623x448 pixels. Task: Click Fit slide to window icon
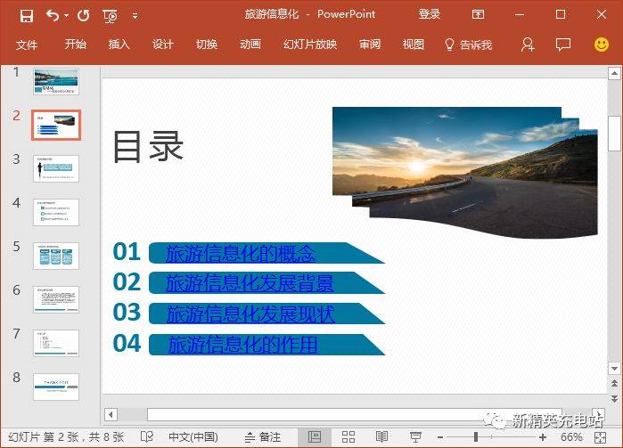pos(600,437)
